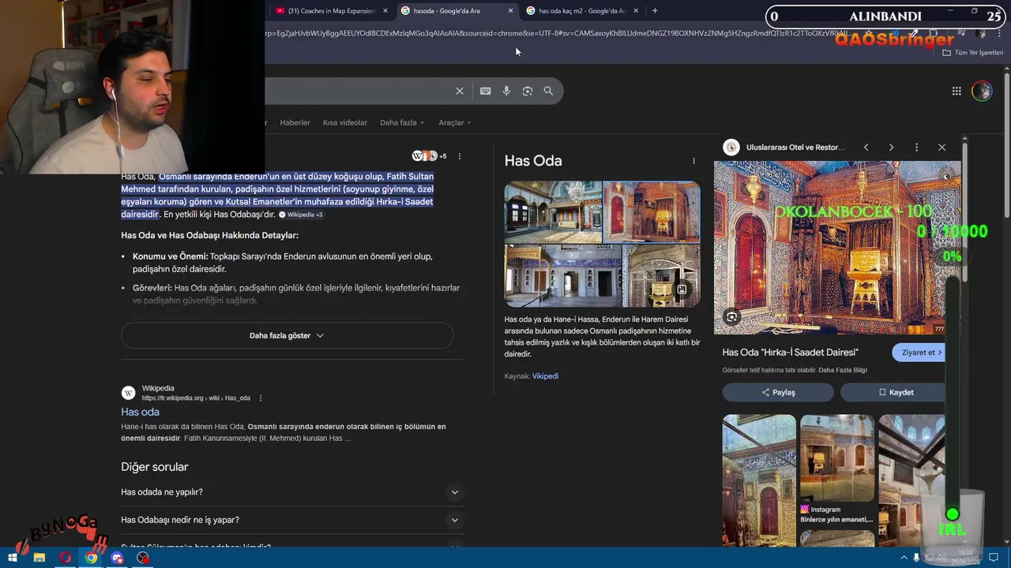Image resolution: width=1011 pixels, height=568 pixels.
Task: Open the AI overview three-dot menu
Action: (459, 156)
